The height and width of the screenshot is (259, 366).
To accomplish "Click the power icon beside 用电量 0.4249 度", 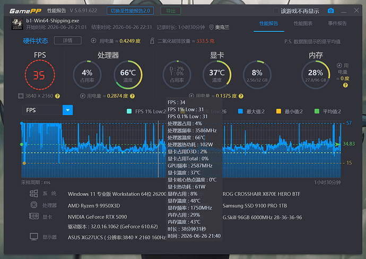I will (x=93, y=41).
